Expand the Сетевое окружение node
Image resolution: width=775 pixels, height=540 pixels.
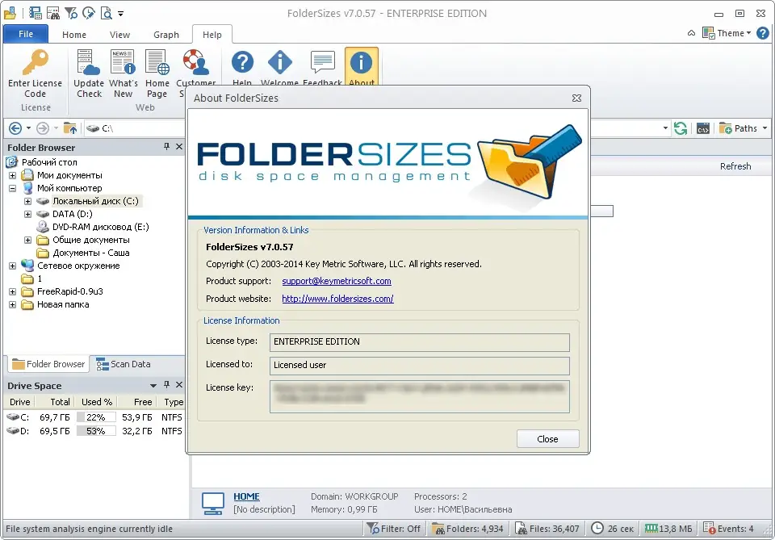12,266
